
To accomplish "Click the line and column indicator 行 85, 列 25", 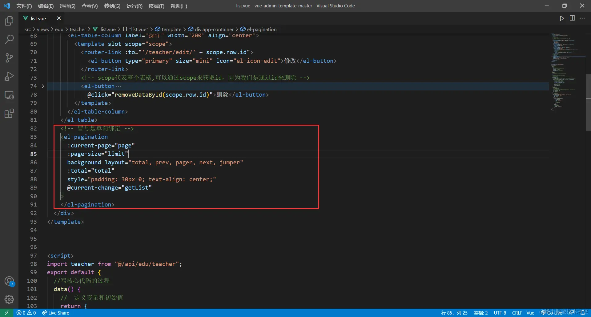I will click(x=454, y=313).
